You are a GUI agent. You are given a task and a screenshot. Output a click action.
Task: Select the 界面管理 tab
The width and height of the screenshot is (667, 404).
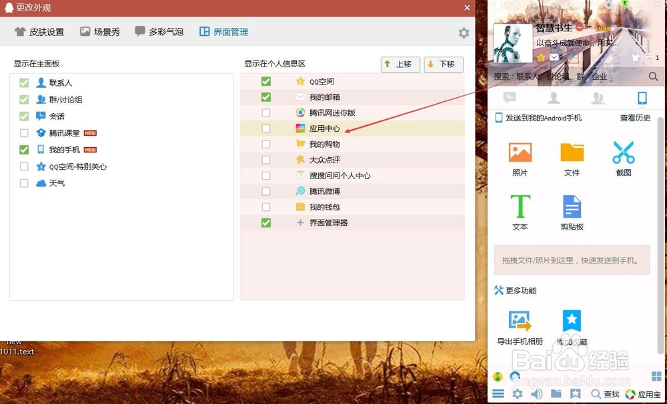point(223,32)
